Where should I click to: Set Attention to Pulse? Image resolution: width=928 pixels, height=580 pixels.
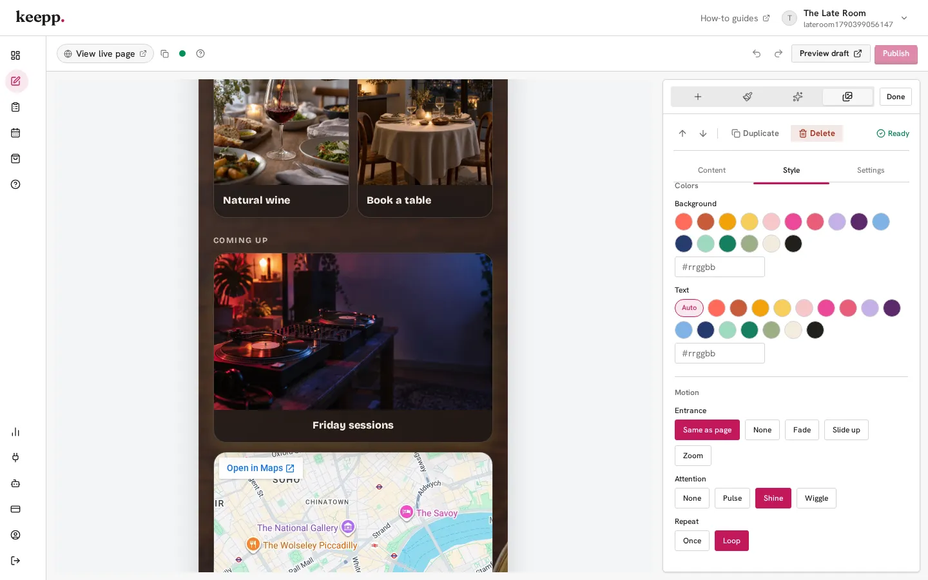(x=732, y=498)
